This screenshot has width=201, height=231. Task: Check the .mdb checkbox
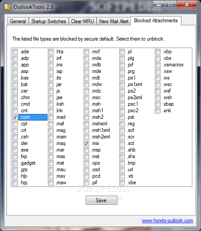click(86, 65)
